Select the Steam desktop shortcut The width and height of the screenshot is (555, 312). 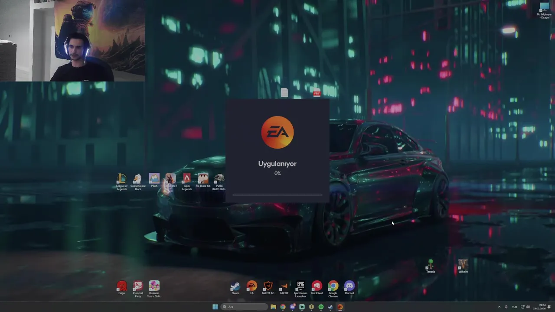click(x=235, y=288)
